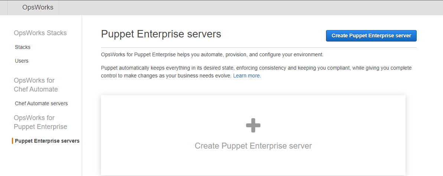Go to Stacks in the sidebar
Screen dimensions: 443x176
point(23,47)
